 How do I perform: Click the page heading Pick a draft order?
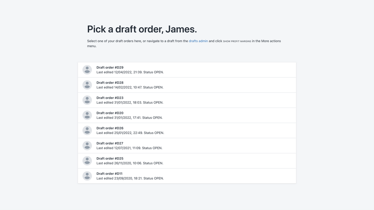coord(142,29)
